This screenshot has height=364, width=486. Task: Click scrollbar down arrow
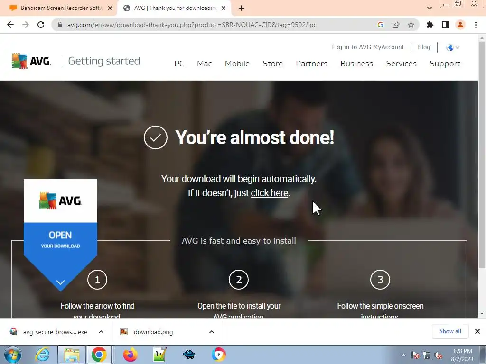[482, 314]
